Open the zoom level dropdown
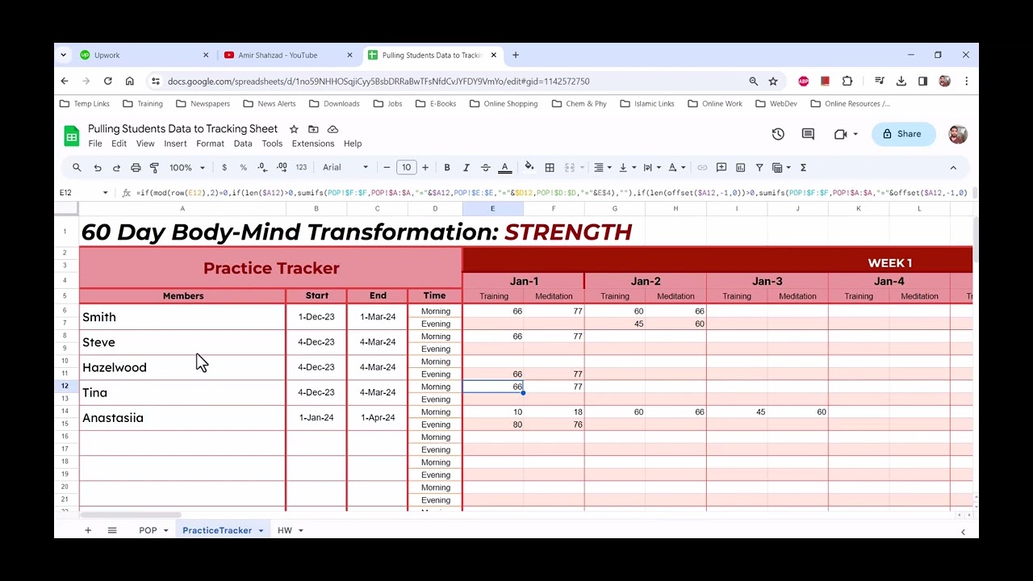 [187, 168]
